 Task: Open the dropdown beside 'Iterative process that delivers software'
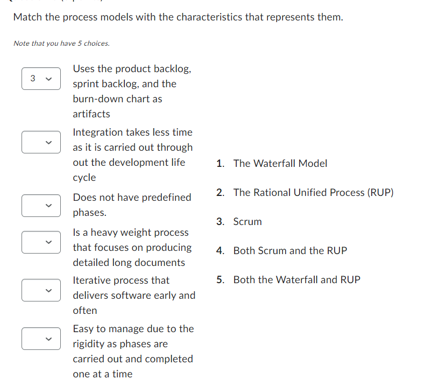pos(41,290)
